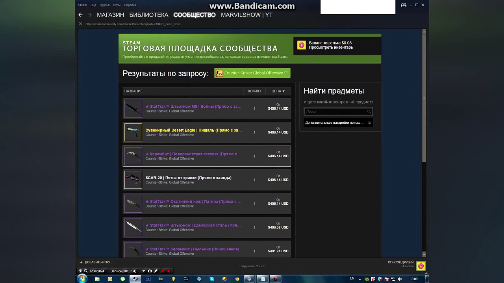
Task: Show hidden tray icons arrow
Action: pyautogui.click(x=359, y=279)
